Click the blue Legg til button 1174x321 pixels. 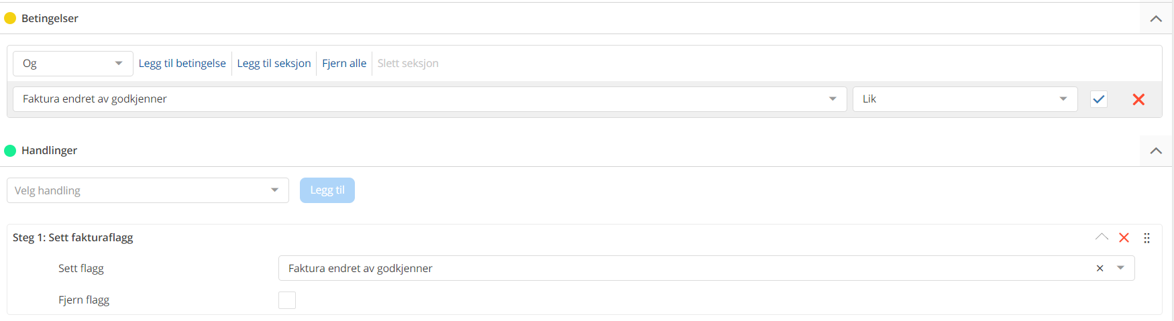click(x=327, y=190)
